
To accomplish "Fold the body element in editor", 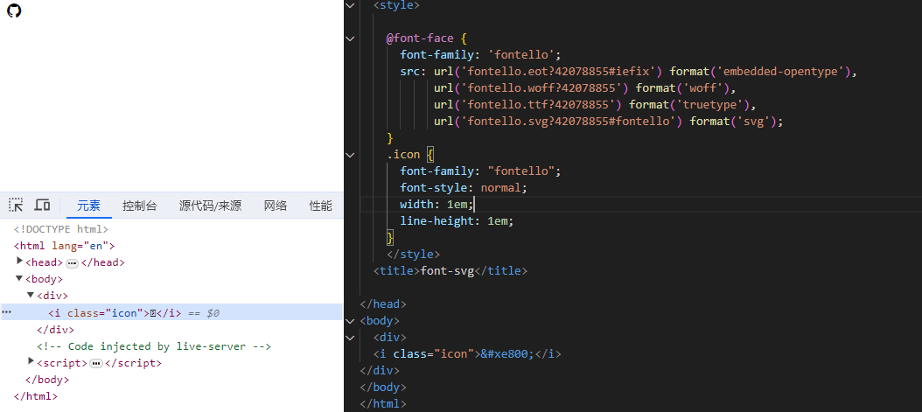I will (x=351, y=321).
